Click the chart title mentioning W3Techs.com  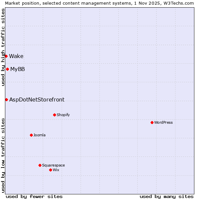[x=99, y=3]
